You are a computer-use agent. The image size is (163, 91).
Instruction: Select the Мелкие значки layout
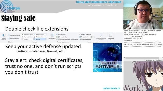(x=39, y=37)
